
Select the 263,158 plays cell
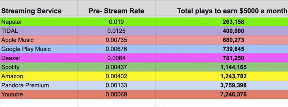[x=233, y=22]
